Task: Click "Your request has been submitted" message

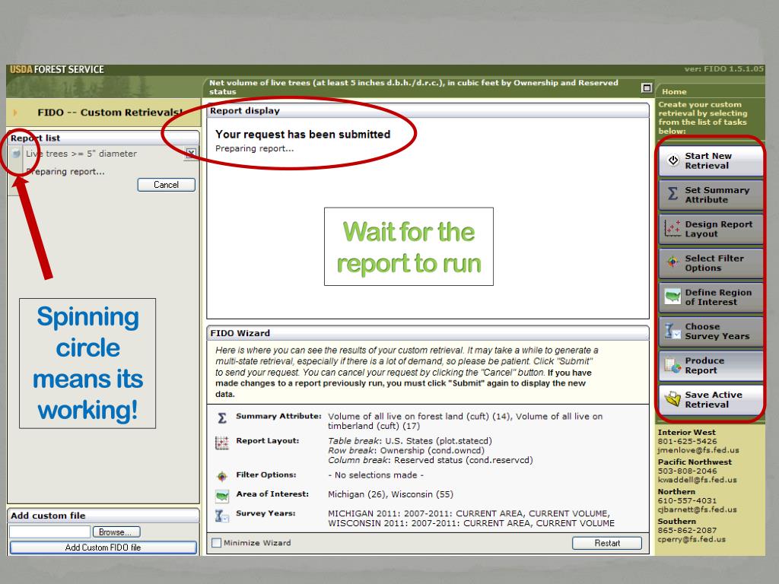Action: 303,135
